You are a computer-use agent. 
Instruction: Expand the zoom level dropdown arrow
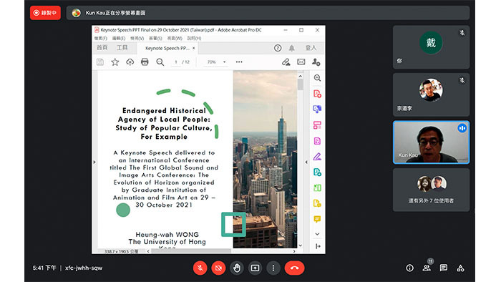point(224,62)
